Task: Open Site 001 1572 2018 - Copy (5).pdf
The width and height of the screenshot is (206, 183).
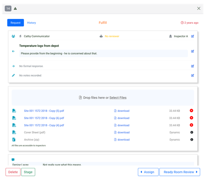Action: point(44,111)
